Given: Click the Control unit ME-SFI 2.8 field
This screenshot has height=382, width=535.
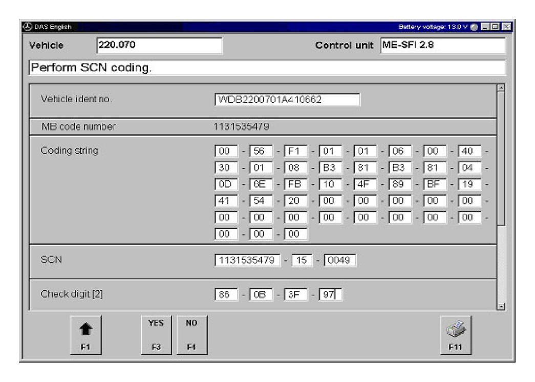Looking at the screenshot, I should [443, 45].
